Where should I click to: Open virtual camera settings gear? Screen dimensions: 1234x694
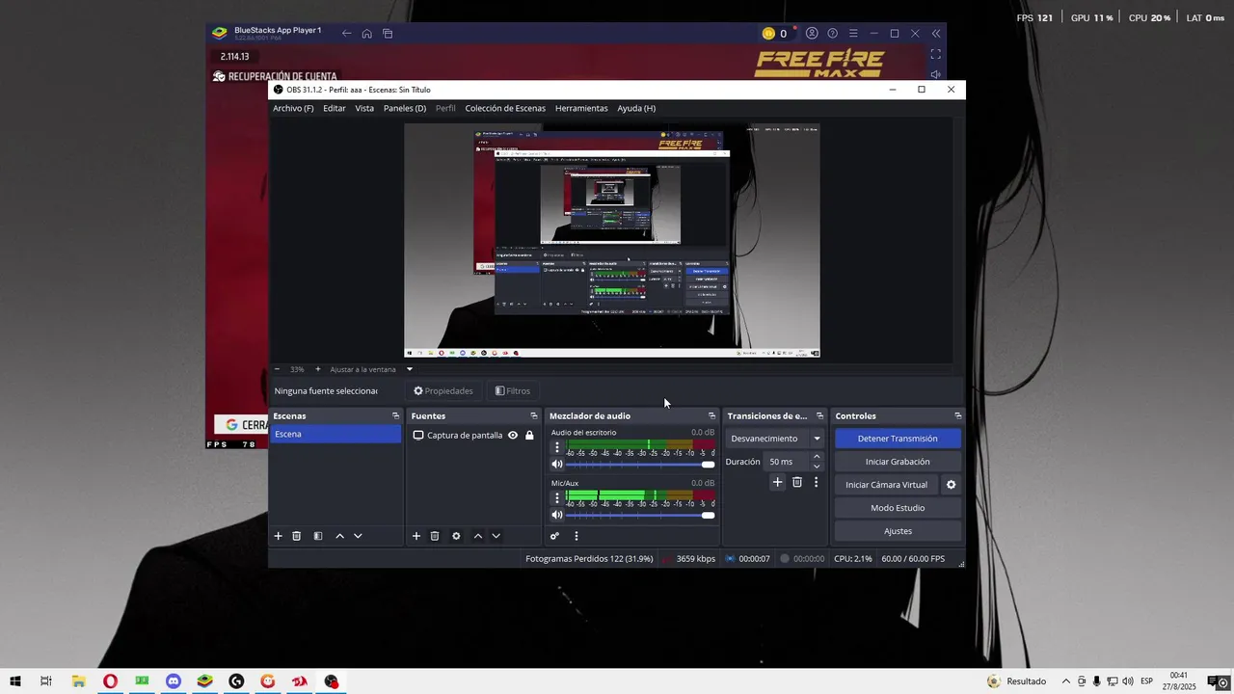coord(951,485)
